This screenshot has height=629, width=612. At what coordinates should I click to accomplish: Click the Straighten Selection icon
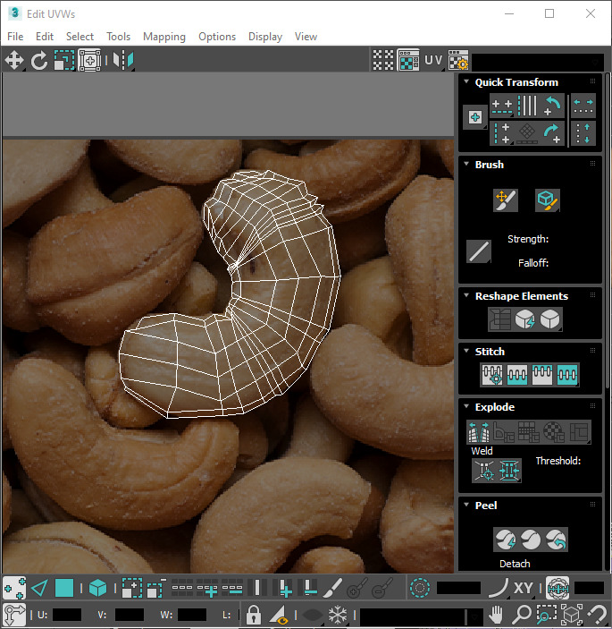tap(499, 319)
